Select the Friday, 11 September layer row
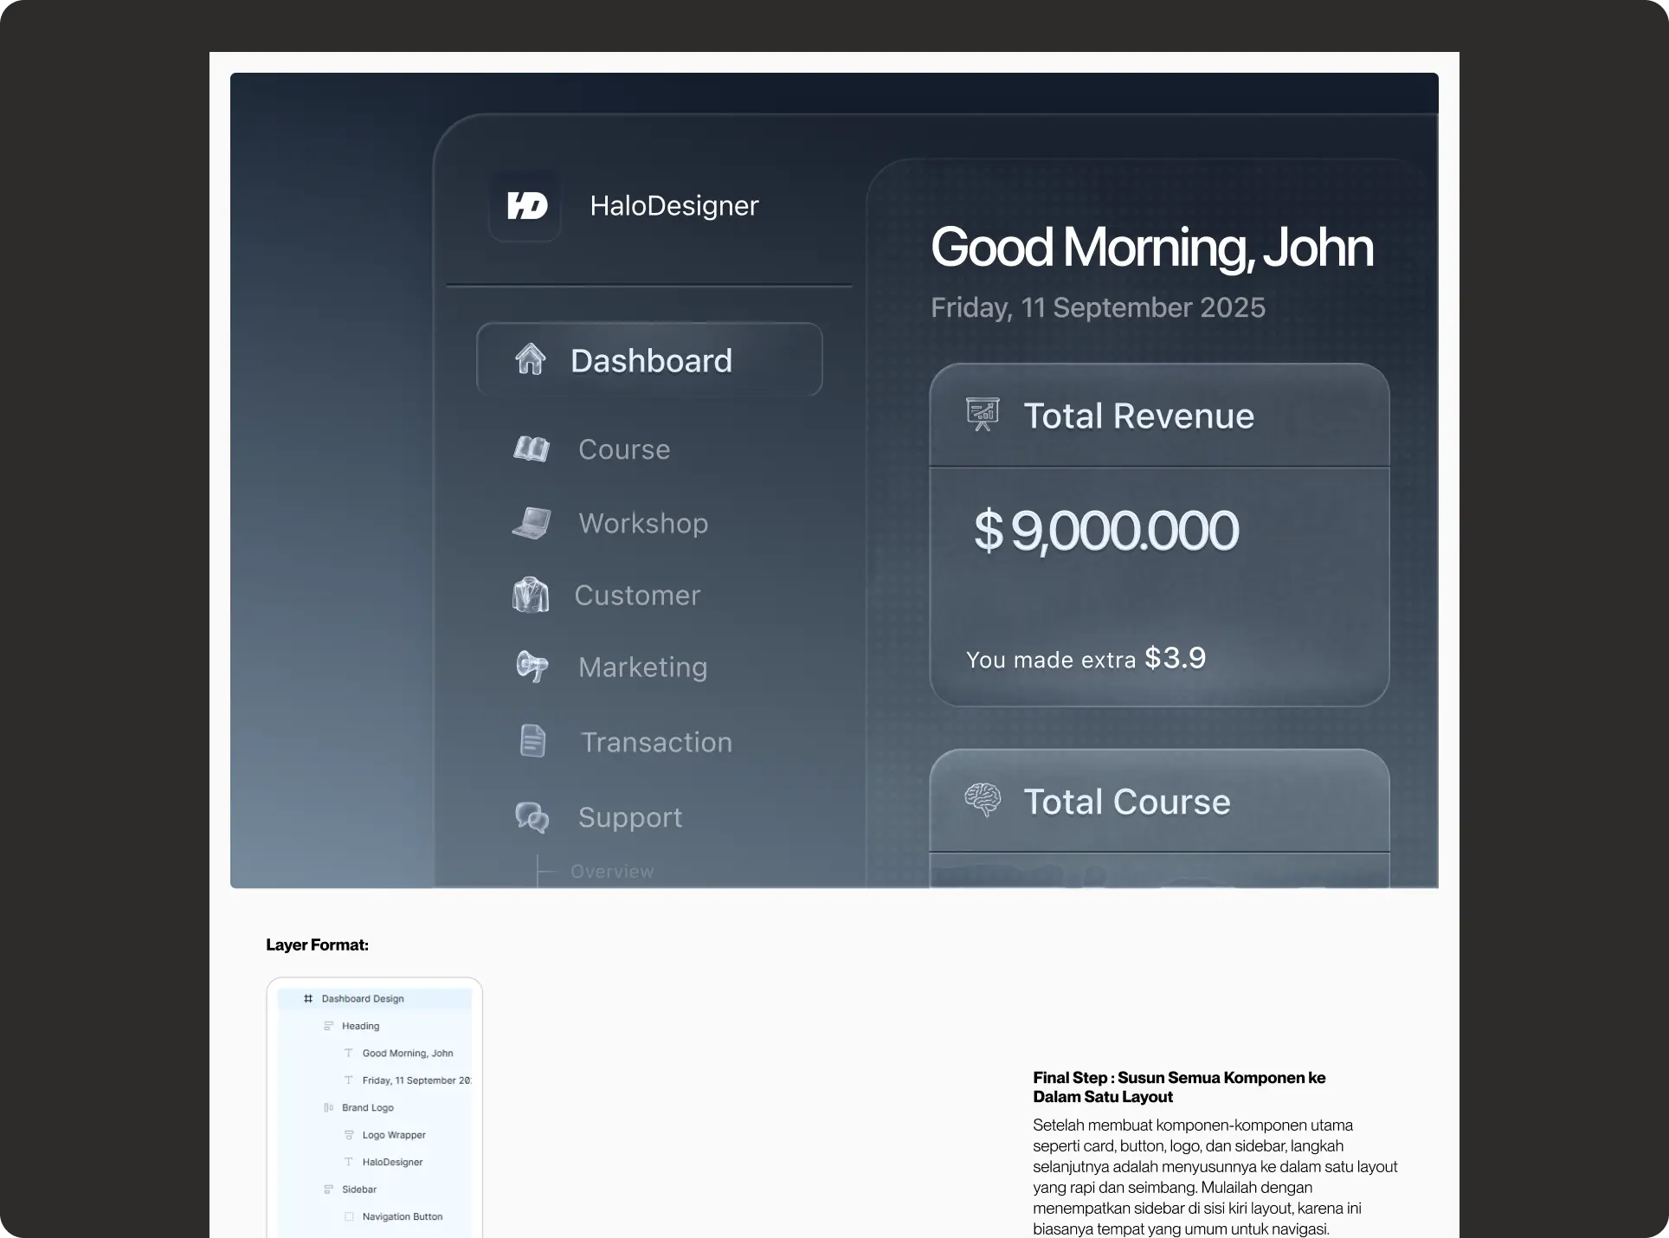 coord(375,1080)
